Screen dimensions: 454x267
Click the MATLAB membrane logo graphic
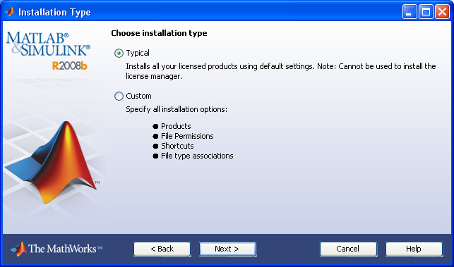click(x=52, y=163)
